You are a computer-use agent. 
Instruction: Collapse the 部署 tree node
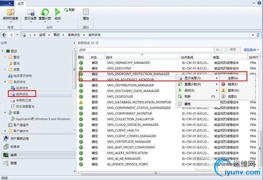coord(5,113)
